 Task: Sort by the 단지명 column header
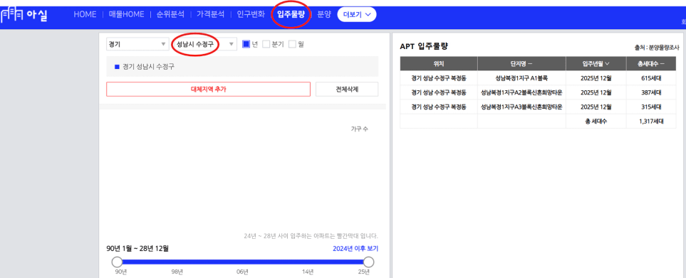click(521, 63)
